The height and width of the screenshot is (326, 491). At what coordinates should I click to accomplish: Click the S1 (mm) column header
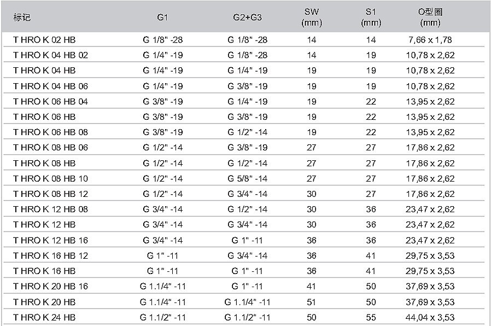click(371, 17)
